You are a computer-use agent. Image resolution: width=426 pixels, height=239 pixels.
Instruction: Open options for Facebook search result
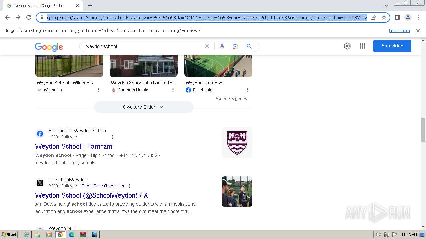pyautogui.click(x=112, y=137)
